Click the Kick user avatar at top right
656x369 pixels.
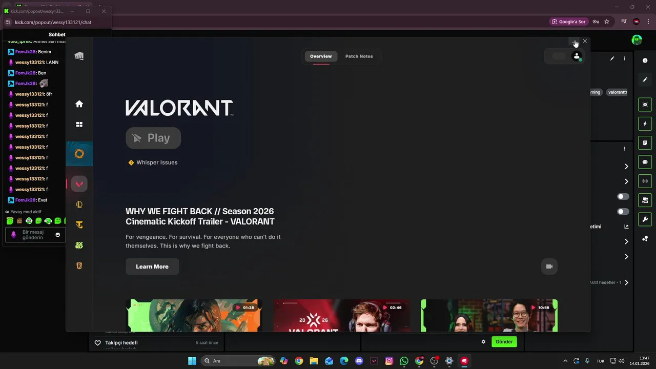pos(637,39)
